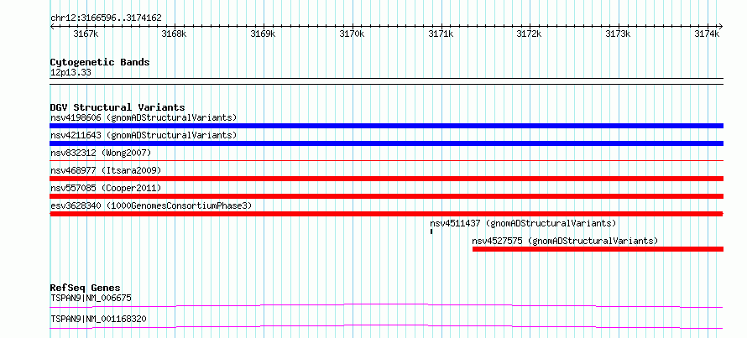
Task: Click the 3170k ruler position
Action: (x=352, y=34)
